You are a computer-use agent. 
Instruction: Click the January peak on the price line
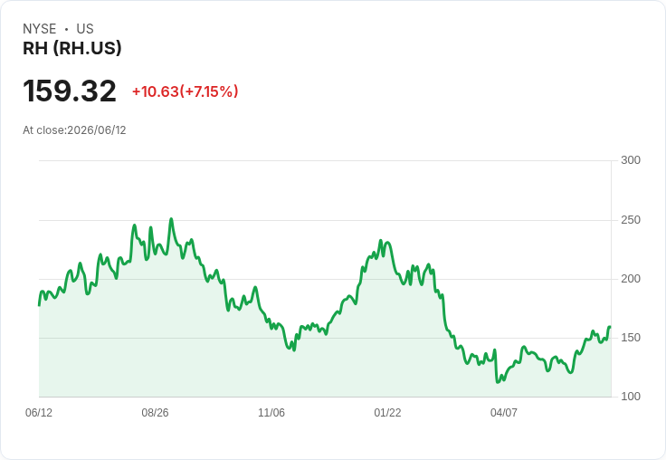coord(381,241)
